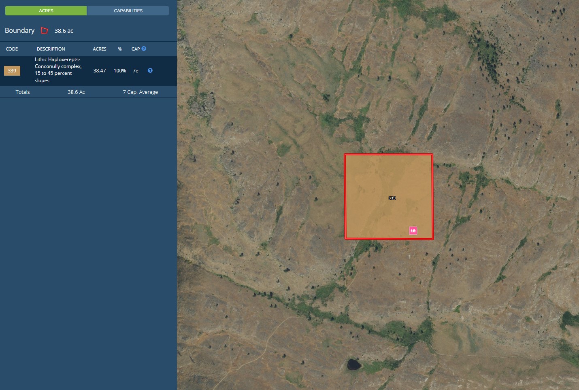The width and height of the screenshot is (579, 390).
Task: Click the 7e capability class value
Action: (x=136, y=71)
